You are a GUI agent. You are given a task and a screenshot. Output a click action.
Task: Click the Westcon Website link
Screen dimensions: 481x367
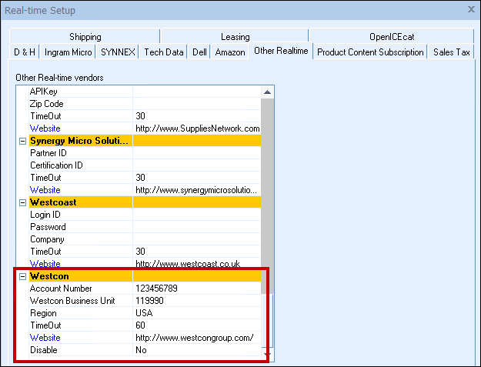[x=45, y=338]
